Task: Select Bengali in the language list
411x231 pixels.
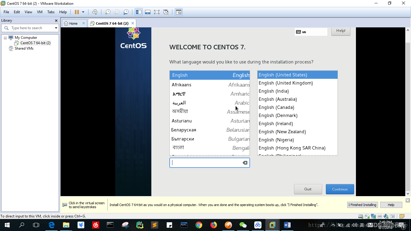Action: [210, 148]
